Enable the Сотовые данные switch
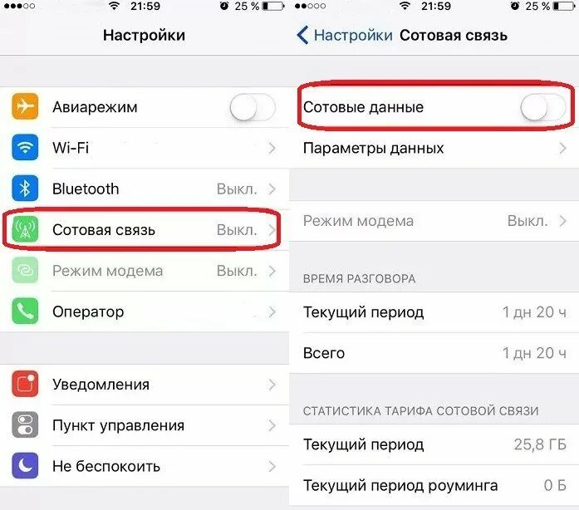 (x=543, y=107)
